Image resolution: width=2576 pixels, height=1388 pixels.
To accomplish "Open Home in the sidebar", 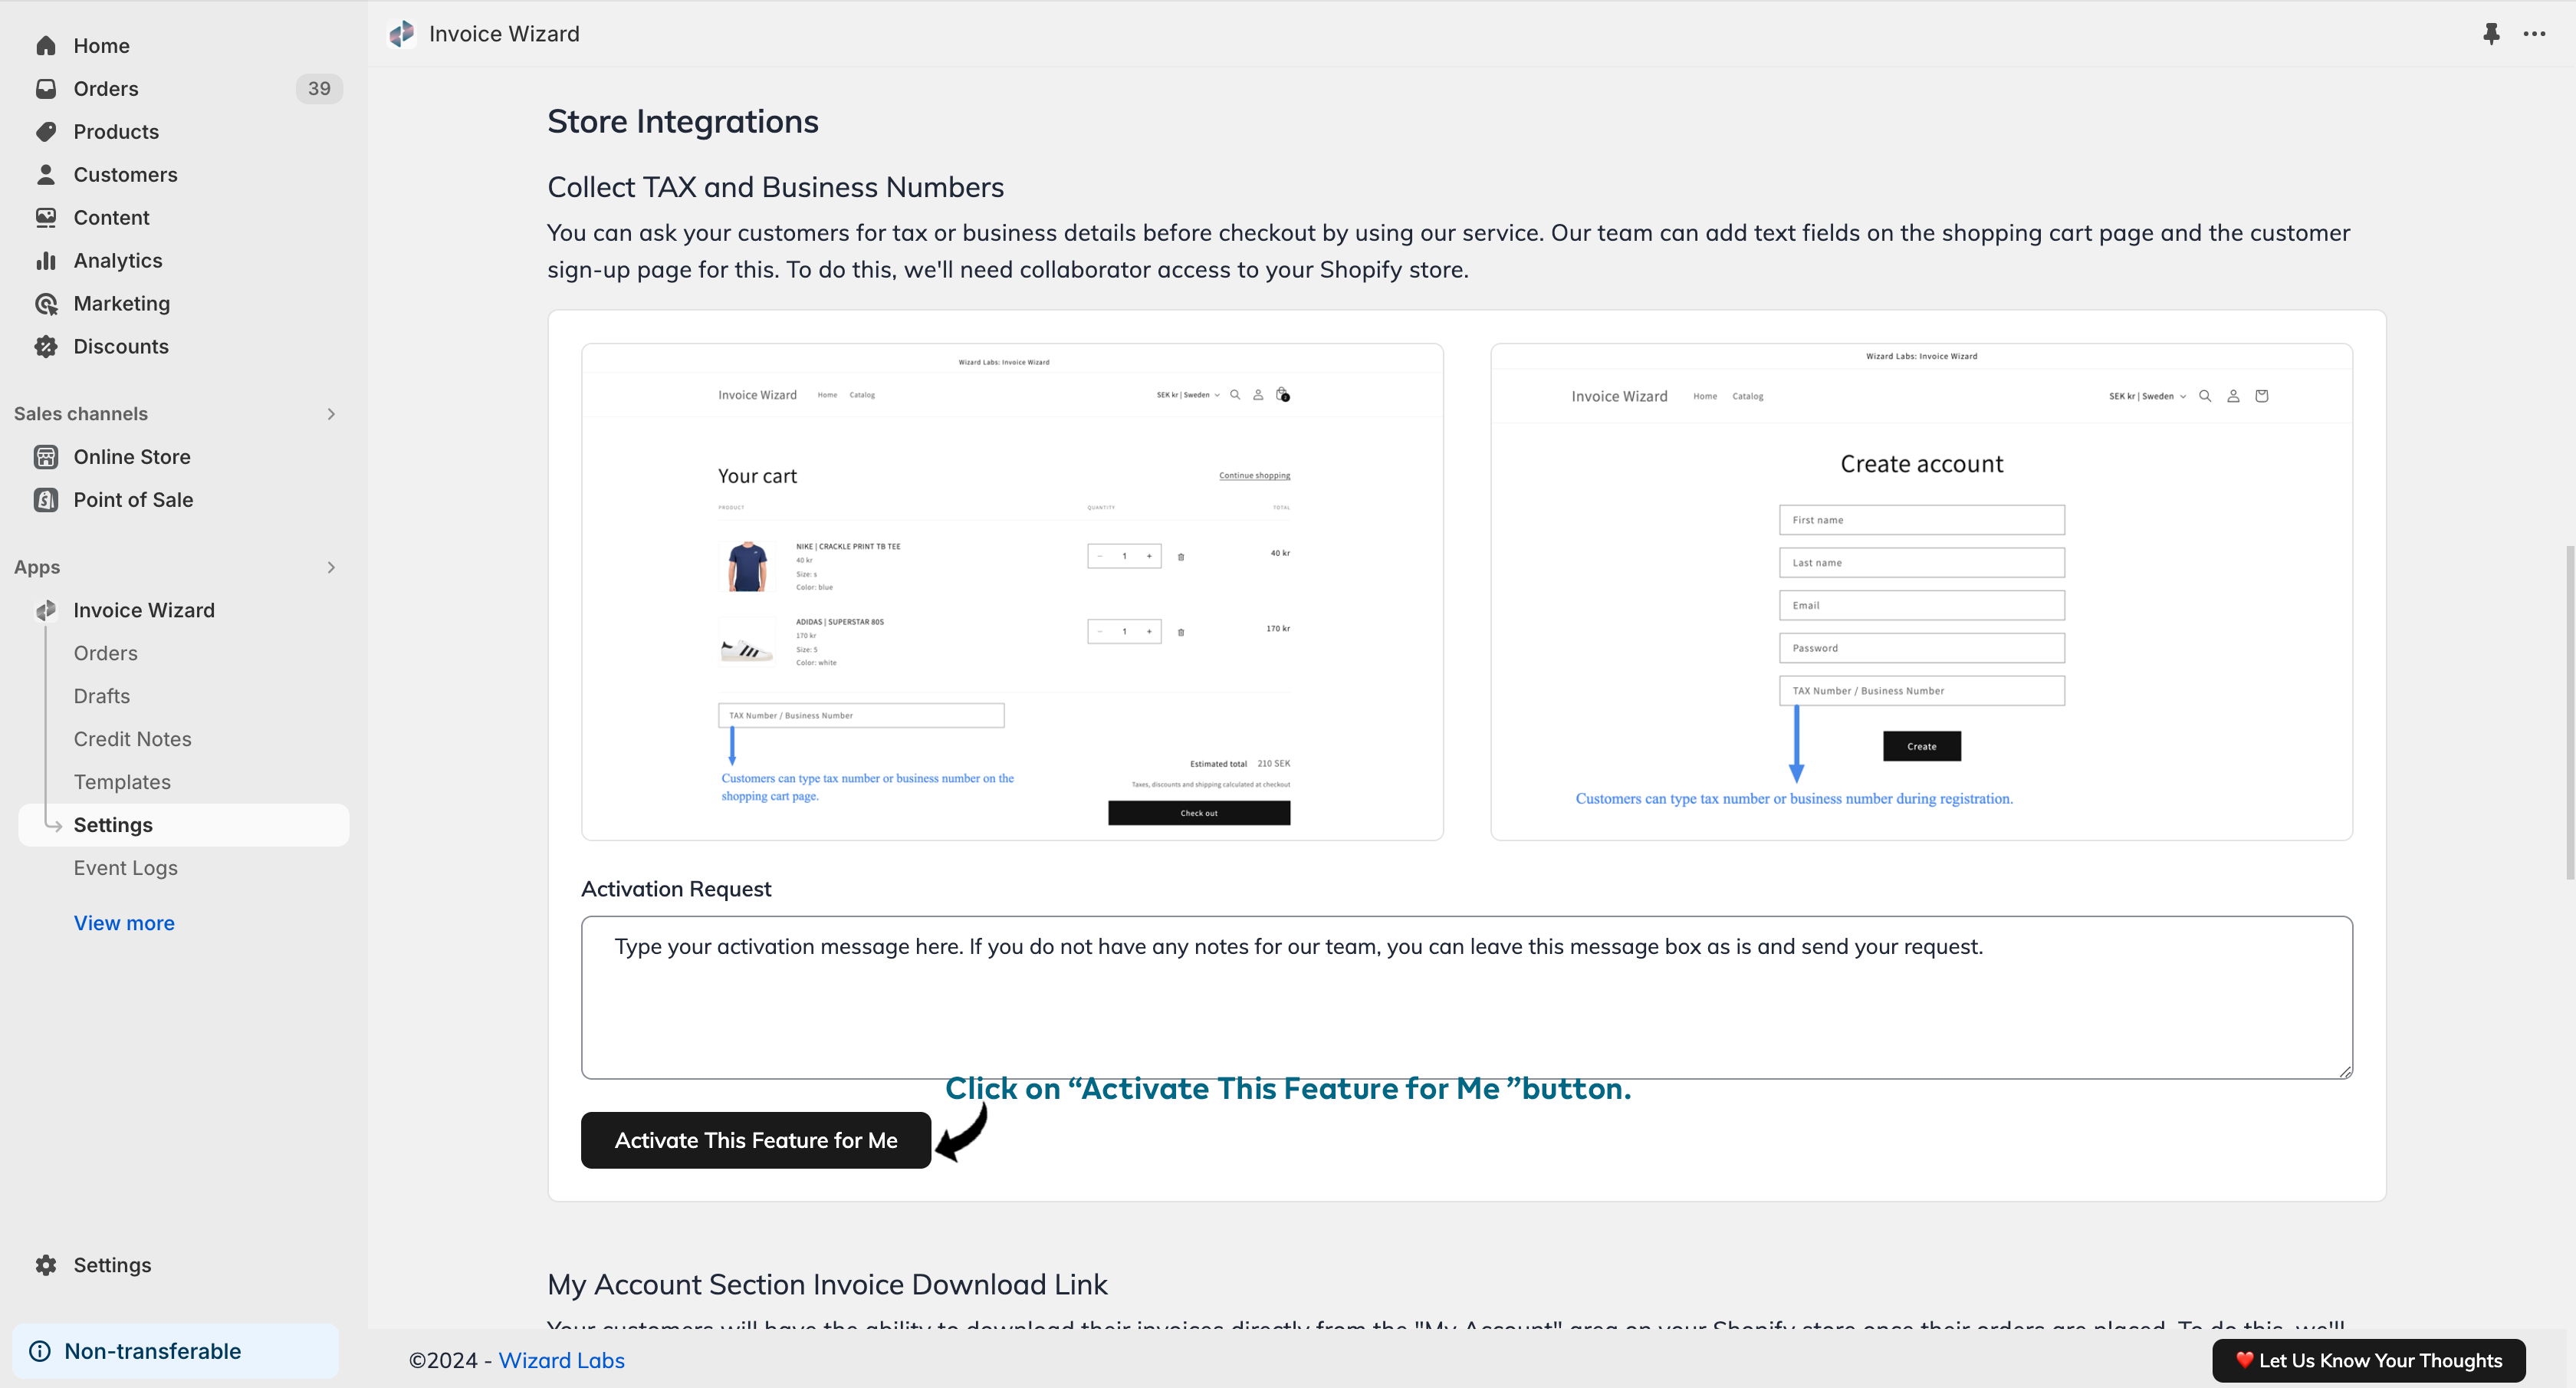I will point(102,46).
